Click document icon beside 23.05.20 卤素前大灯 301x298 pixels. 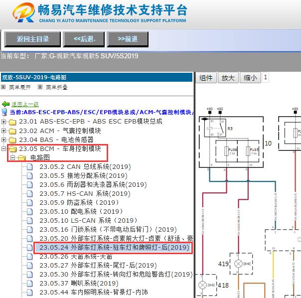point(30,239)
